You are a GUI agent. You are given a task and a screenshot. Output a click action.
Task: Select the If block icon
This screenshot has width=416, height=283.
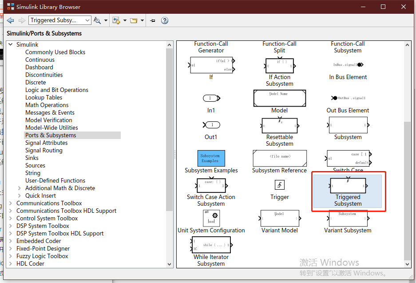click(211, 65)
